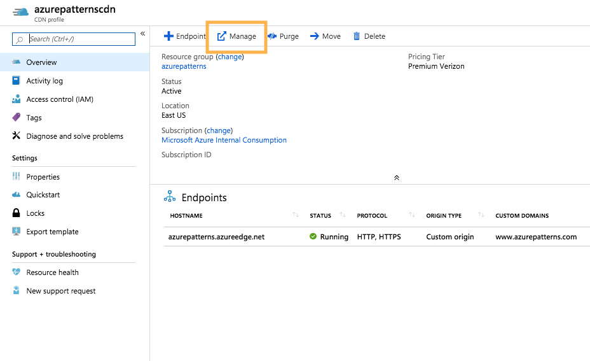Open the Activity log menu item

click(x=74, y=81)
